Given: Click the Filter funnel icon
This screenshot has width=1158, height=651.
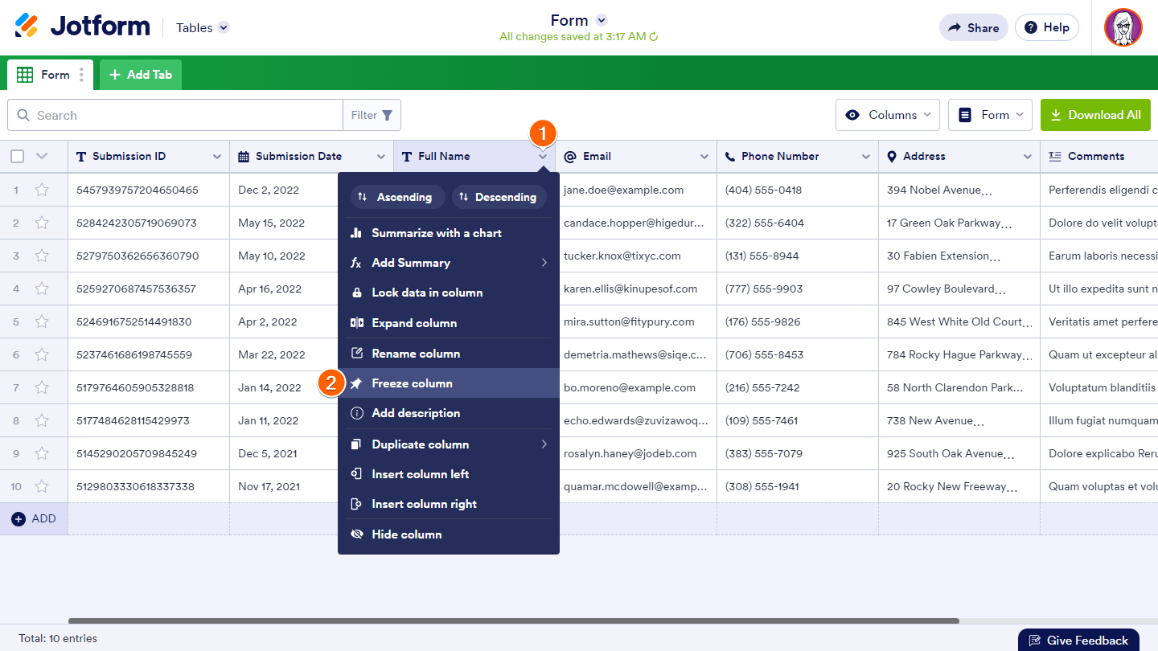Looking at the screenshot, I should click(x=388, y=115).
